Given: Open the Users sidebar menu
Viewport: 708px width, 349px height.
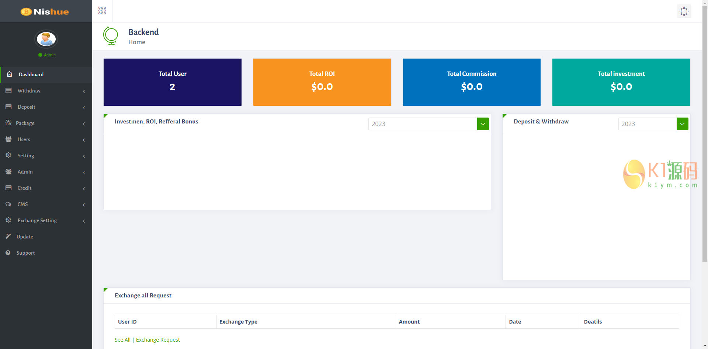Looking at the screenshot, I should [x=46, y=139].
